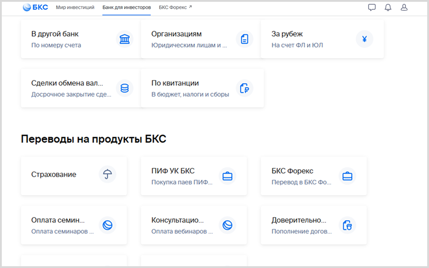429x268 pixels.
Task: Click the БКС Форекс briefcase icon
Action: 347,176
